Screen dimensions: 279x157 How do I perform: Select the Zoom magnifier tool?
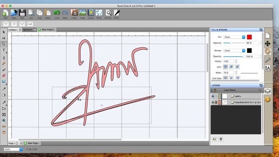[x=4, y=120]
